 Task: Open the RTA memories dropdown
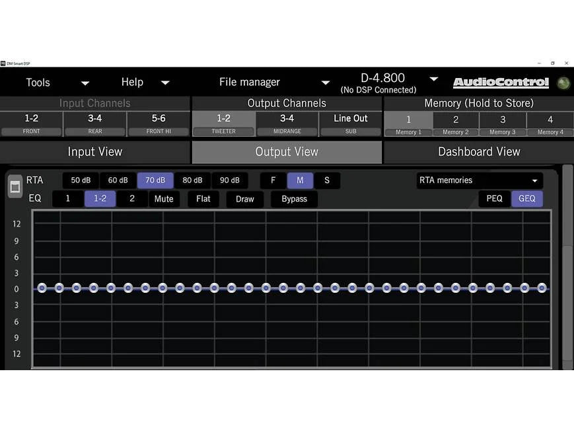(480, 180)
